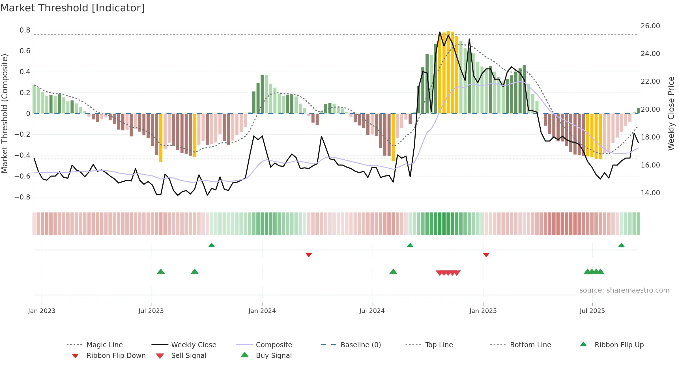Toggle the Sell Signal legend entry
Viewport: 679px width, 382px height.
point(181,355)
